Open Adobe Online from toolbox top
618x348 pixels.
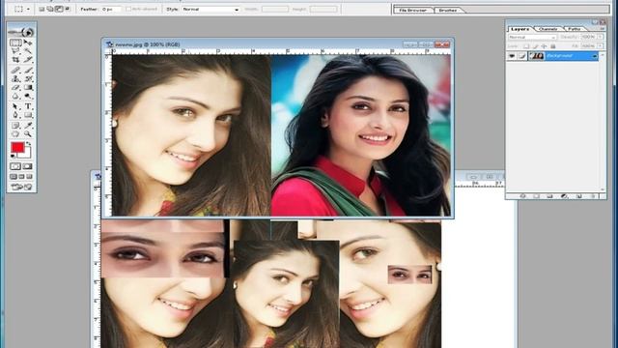(21, 32)
